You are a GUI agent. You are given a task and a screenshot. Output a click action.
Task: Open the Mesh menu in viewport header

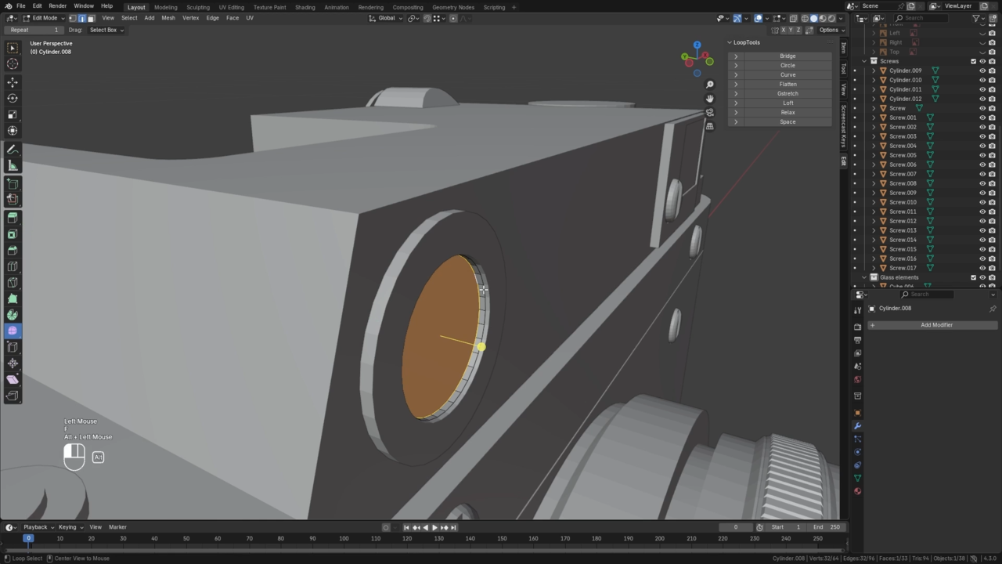coord(168,18)
